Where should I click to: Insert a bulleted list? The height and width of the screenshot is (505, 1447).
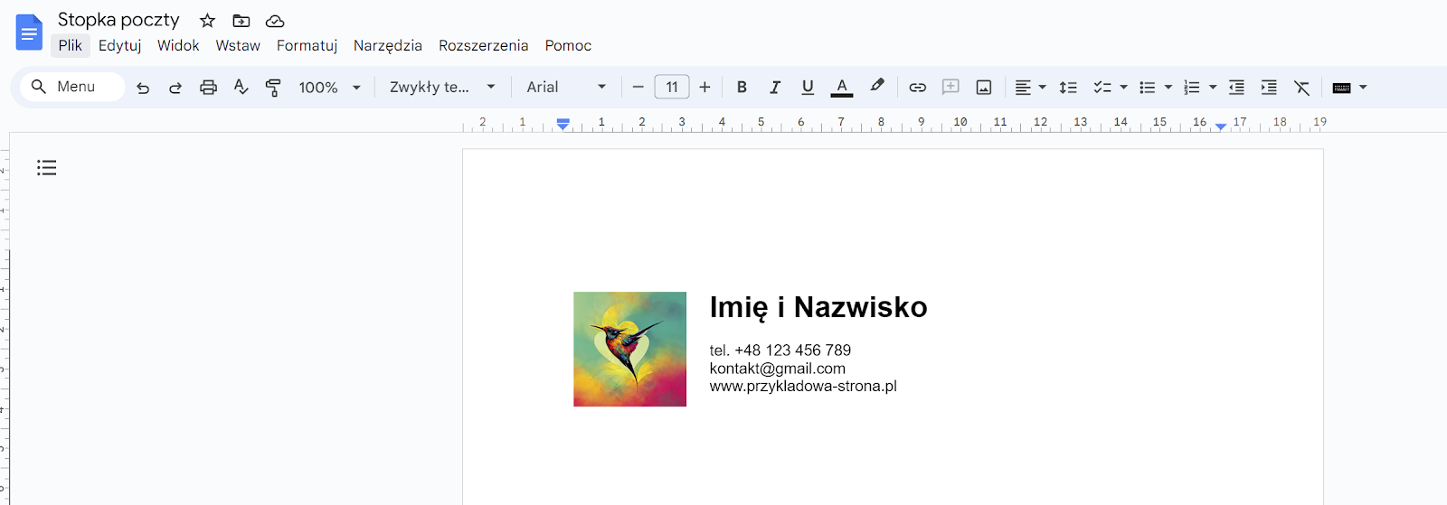pos(1147,88)
